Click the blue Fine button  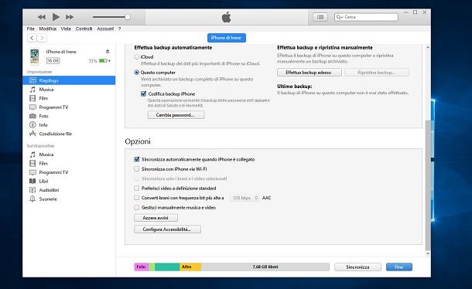[399, 267]
